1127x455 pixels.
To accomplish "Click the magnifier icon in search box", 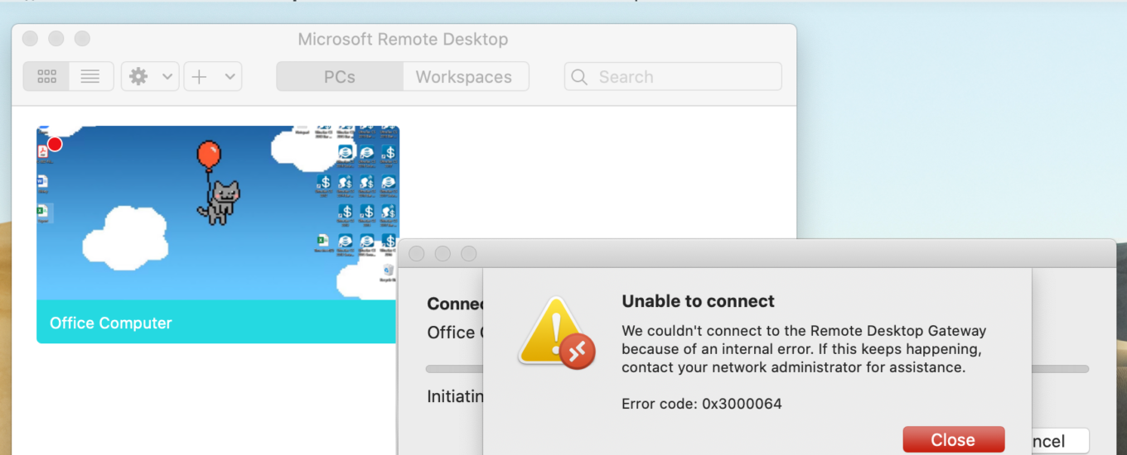I will (x=580, y=77).
